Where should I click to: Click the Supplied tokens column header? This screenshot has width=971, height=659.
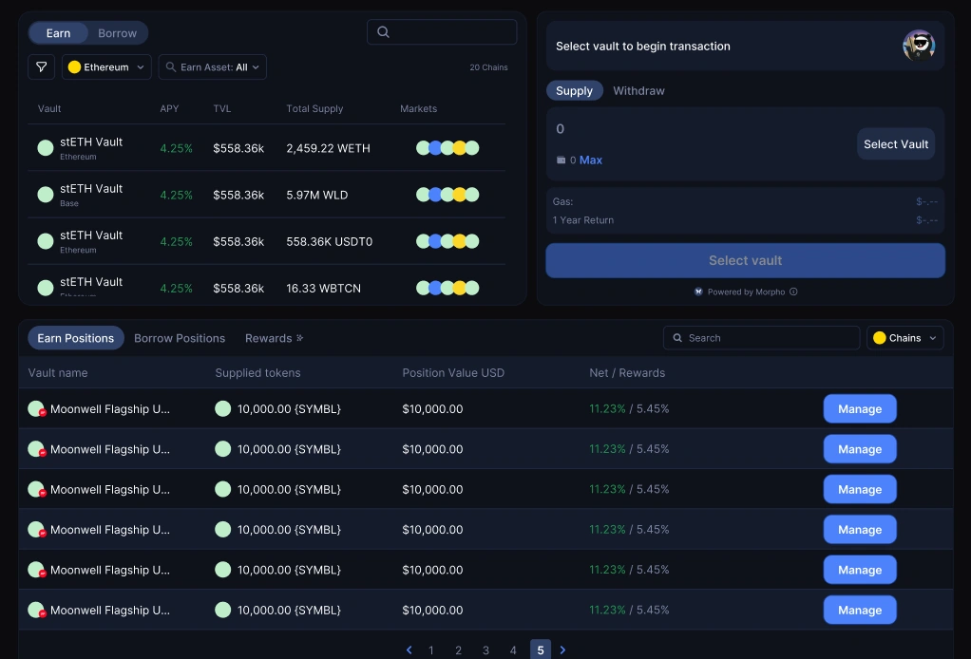point(257,372)
